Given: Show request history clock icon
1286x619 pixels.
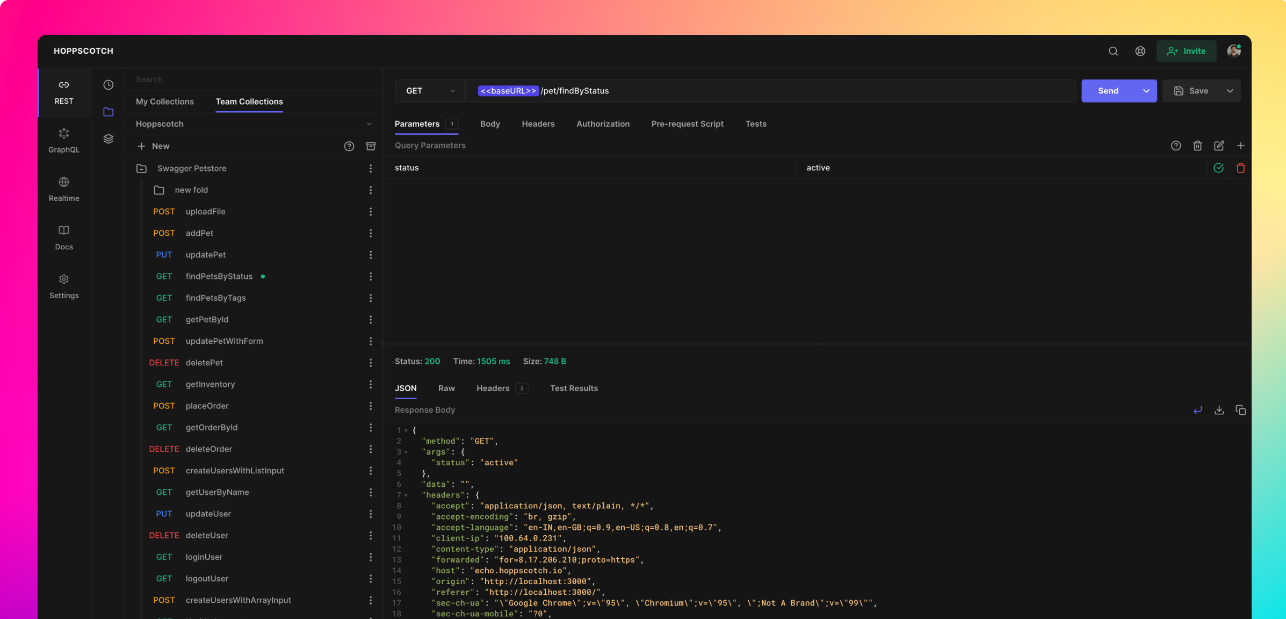Looking at the screenshot, I should 109,85.
